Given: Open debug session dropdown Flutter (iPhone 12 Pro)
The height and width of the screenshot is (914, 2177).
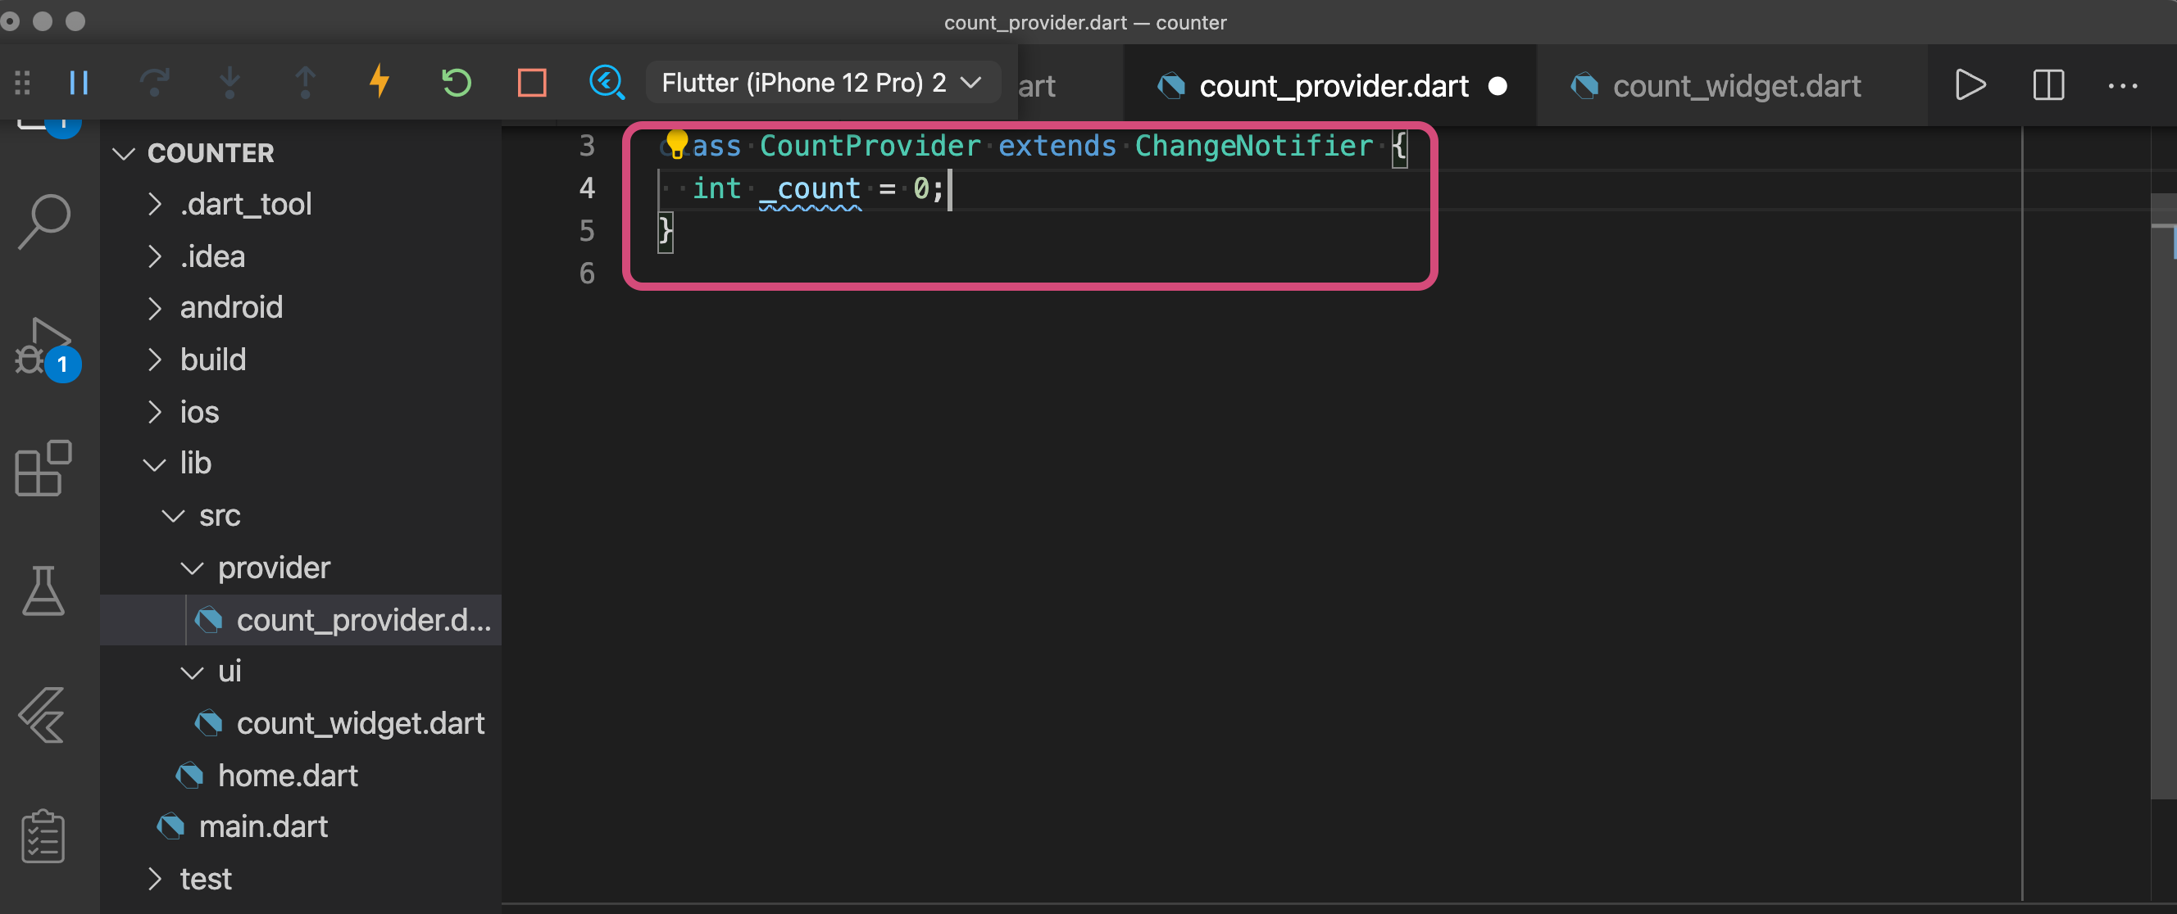Looking at the screenshot, I should click(820, 83).
